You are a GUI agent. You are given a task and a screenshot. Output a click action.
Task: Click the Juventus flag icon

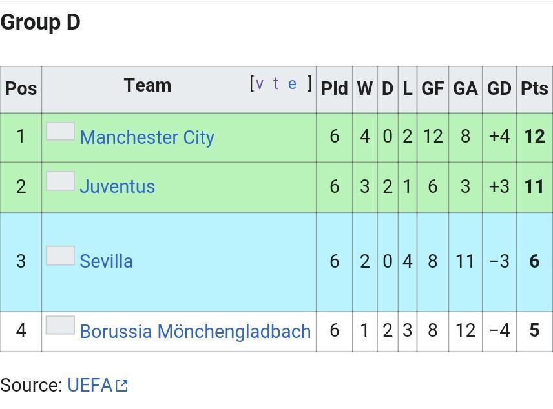[x=60, y=181]
